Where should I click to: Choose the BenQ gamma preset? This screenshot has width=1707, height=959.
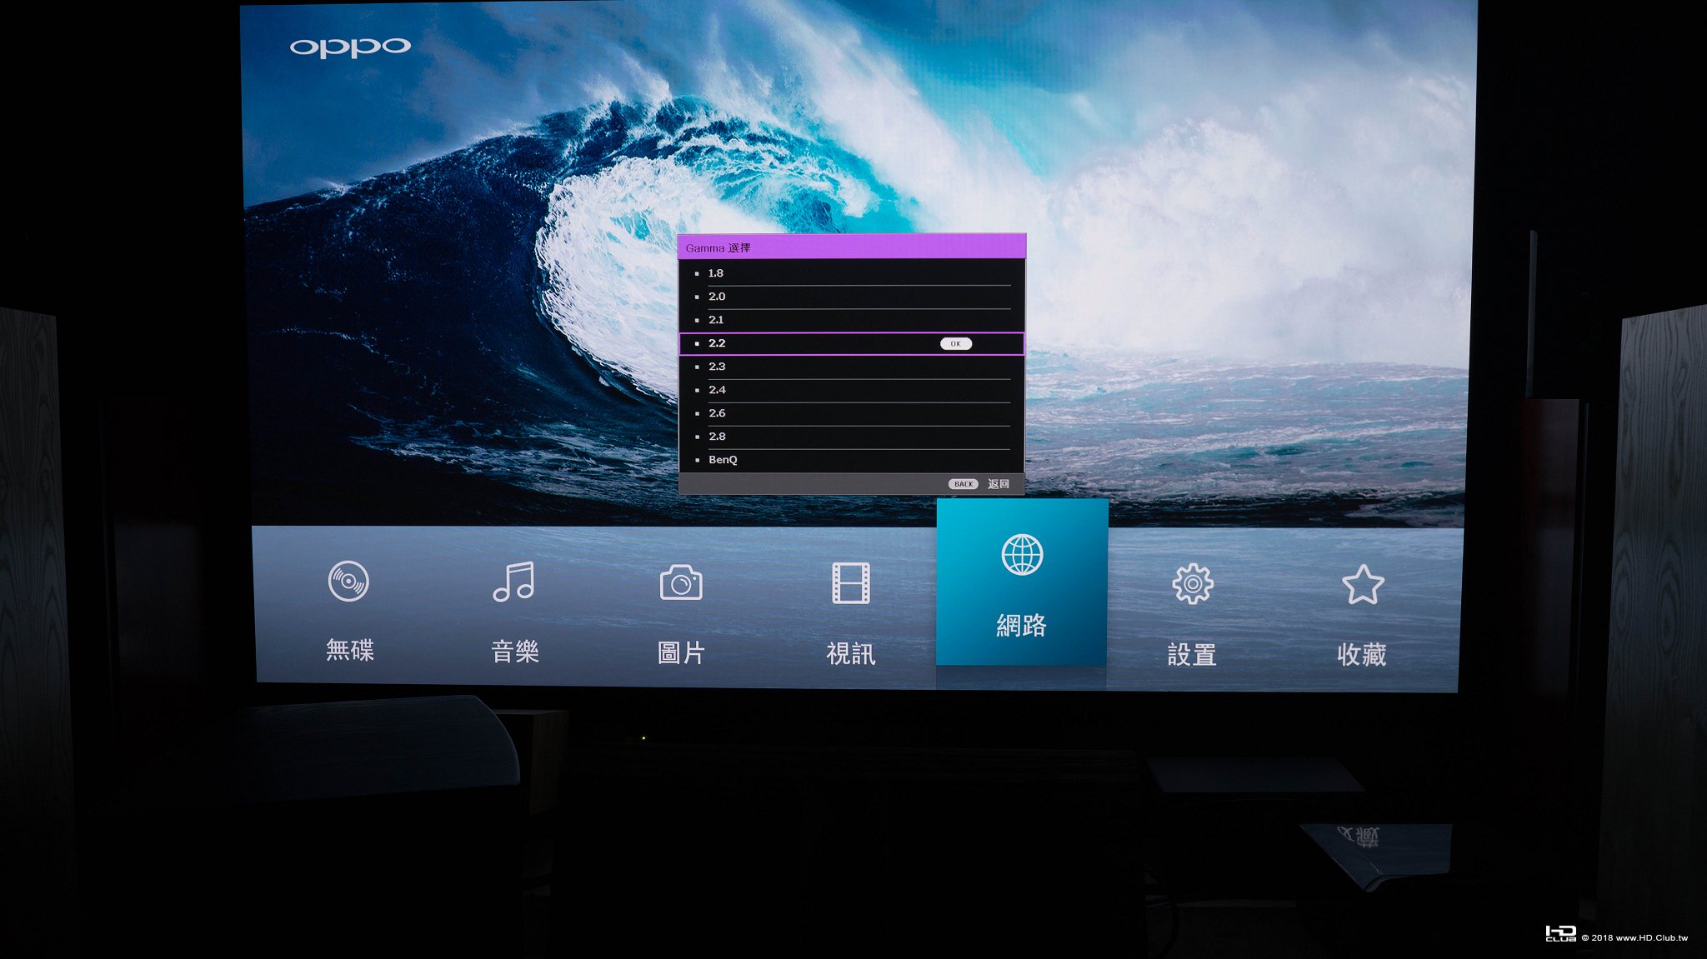723,460
